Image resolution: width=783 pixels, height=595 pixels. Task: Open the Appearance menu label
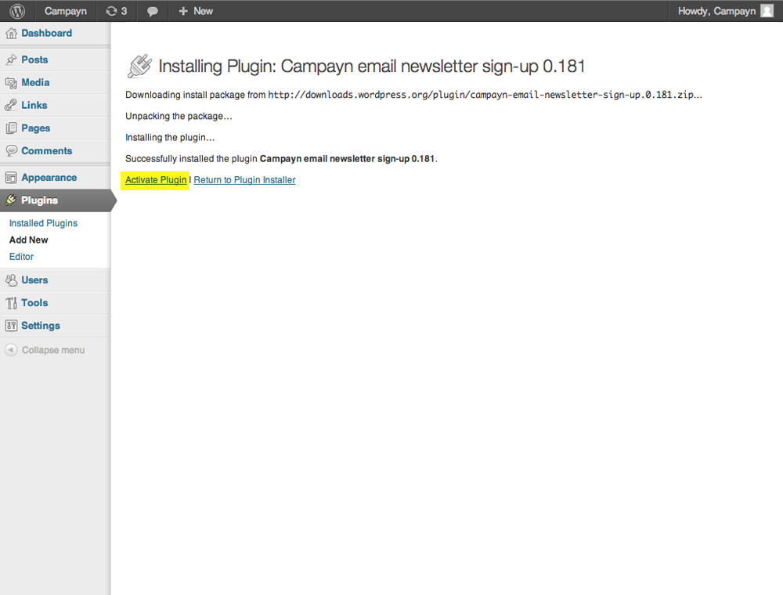(49, 178)
